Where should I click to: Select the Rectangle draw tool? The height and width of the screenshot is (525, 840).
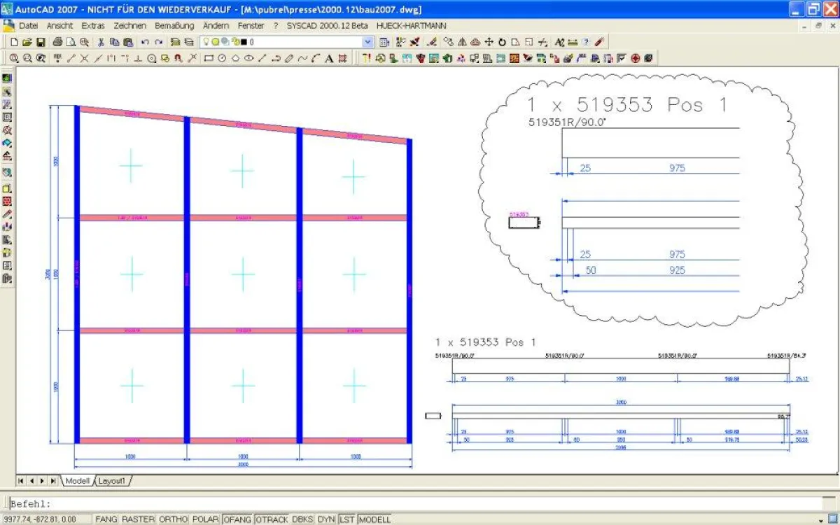click(x=209, y=59)
